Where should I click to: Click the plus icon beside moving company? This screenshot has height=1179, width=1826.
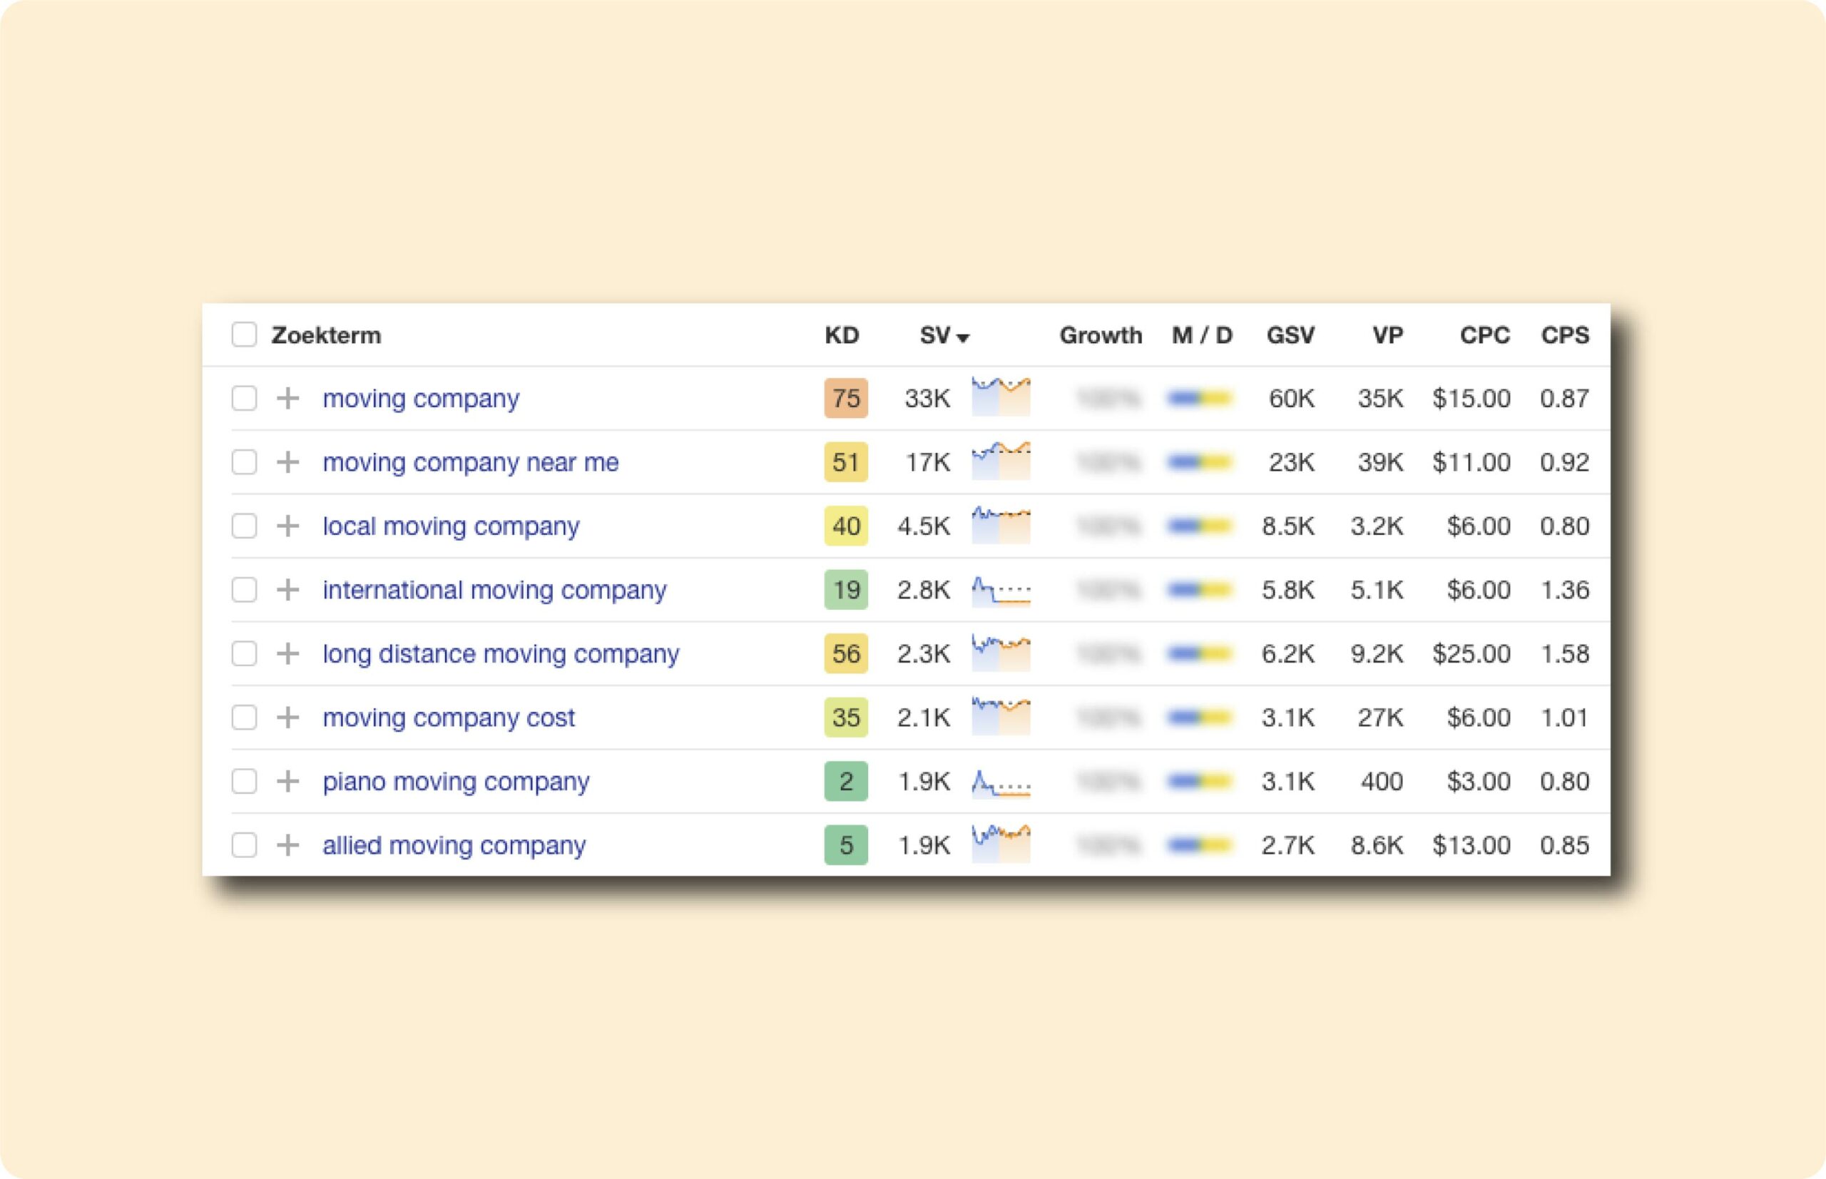tap(288, 398)
